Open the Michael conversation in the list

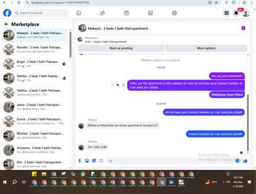coord(34,136)
